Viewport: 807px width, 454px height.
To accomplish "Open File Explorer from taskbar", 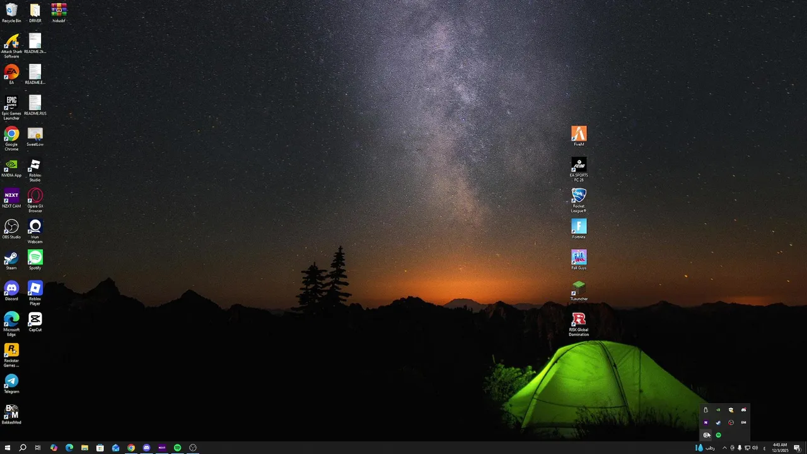I will [84, 448].
